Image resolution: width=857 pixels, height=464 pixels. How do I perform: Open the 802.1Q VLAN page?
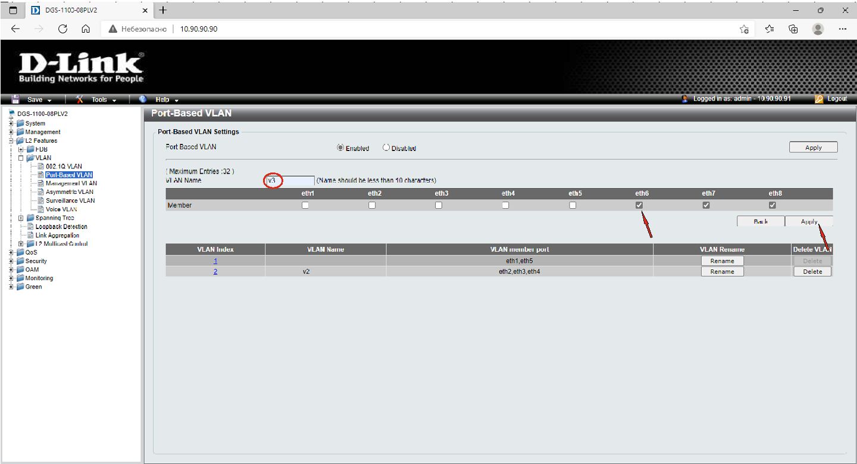(63, 167)
